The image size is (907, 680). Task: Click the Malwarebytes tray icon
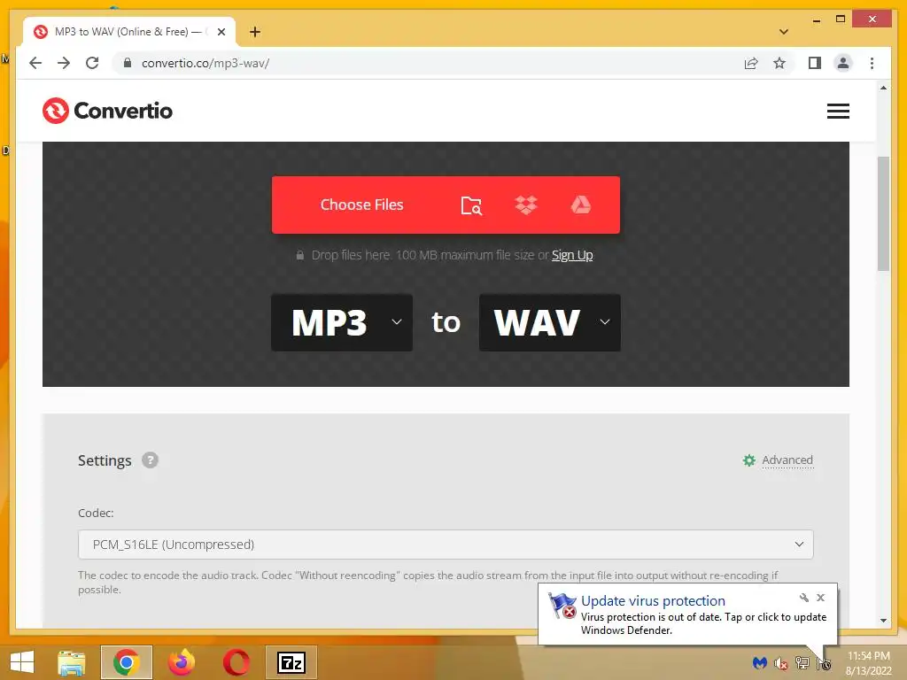pyautogui.click(x=759, y=663)
